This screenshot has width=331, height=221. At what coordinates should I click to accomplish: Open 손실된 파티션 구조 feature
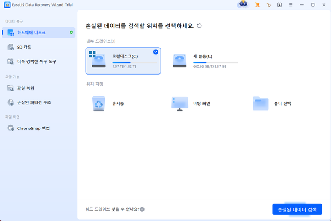[x=39, y=103]
